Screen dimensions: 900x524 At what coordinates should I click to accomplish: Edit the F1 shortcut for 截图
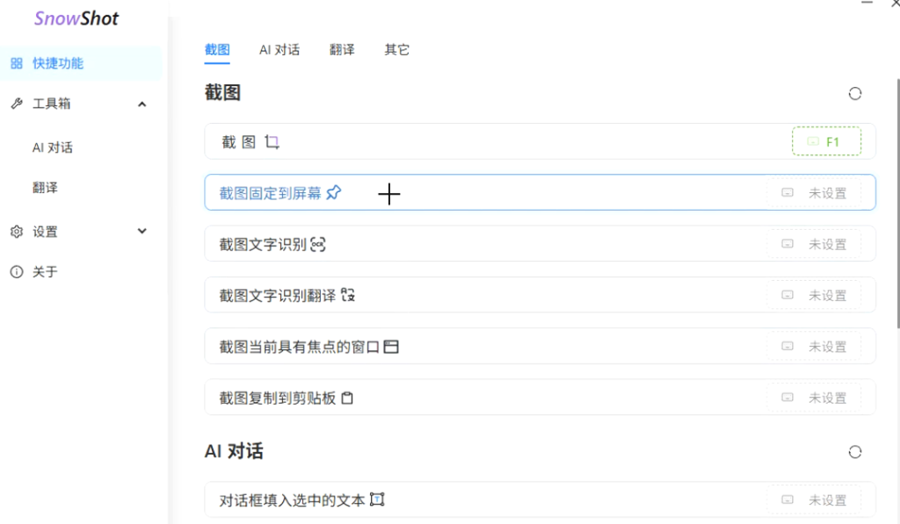(x=826, y=141)
